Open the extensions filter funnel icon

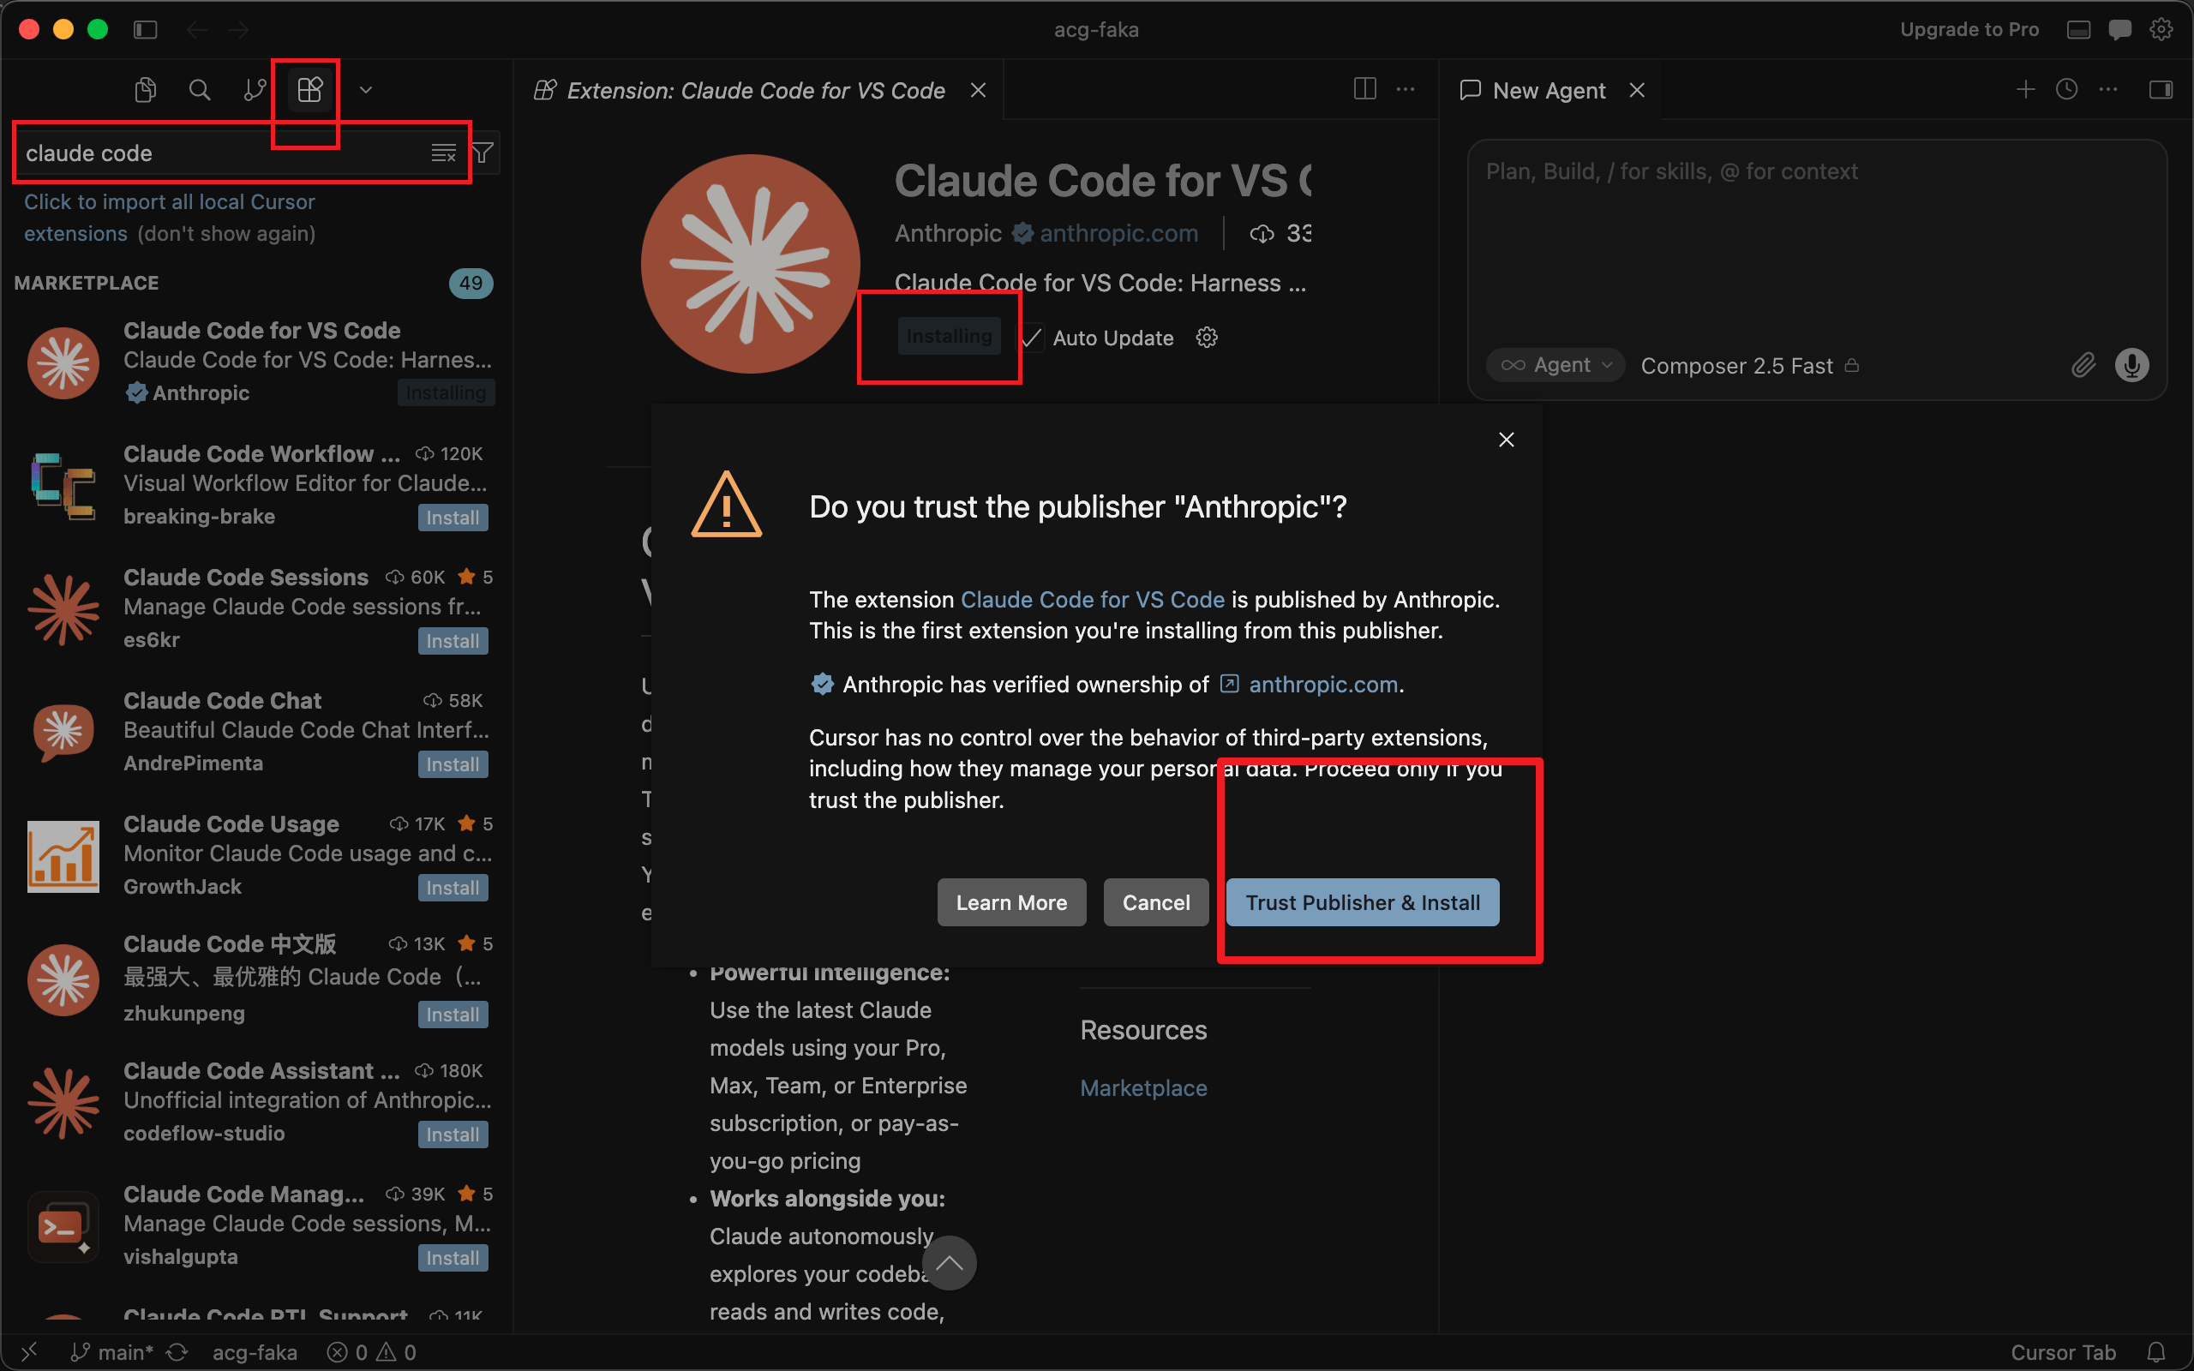click(483, 153)
